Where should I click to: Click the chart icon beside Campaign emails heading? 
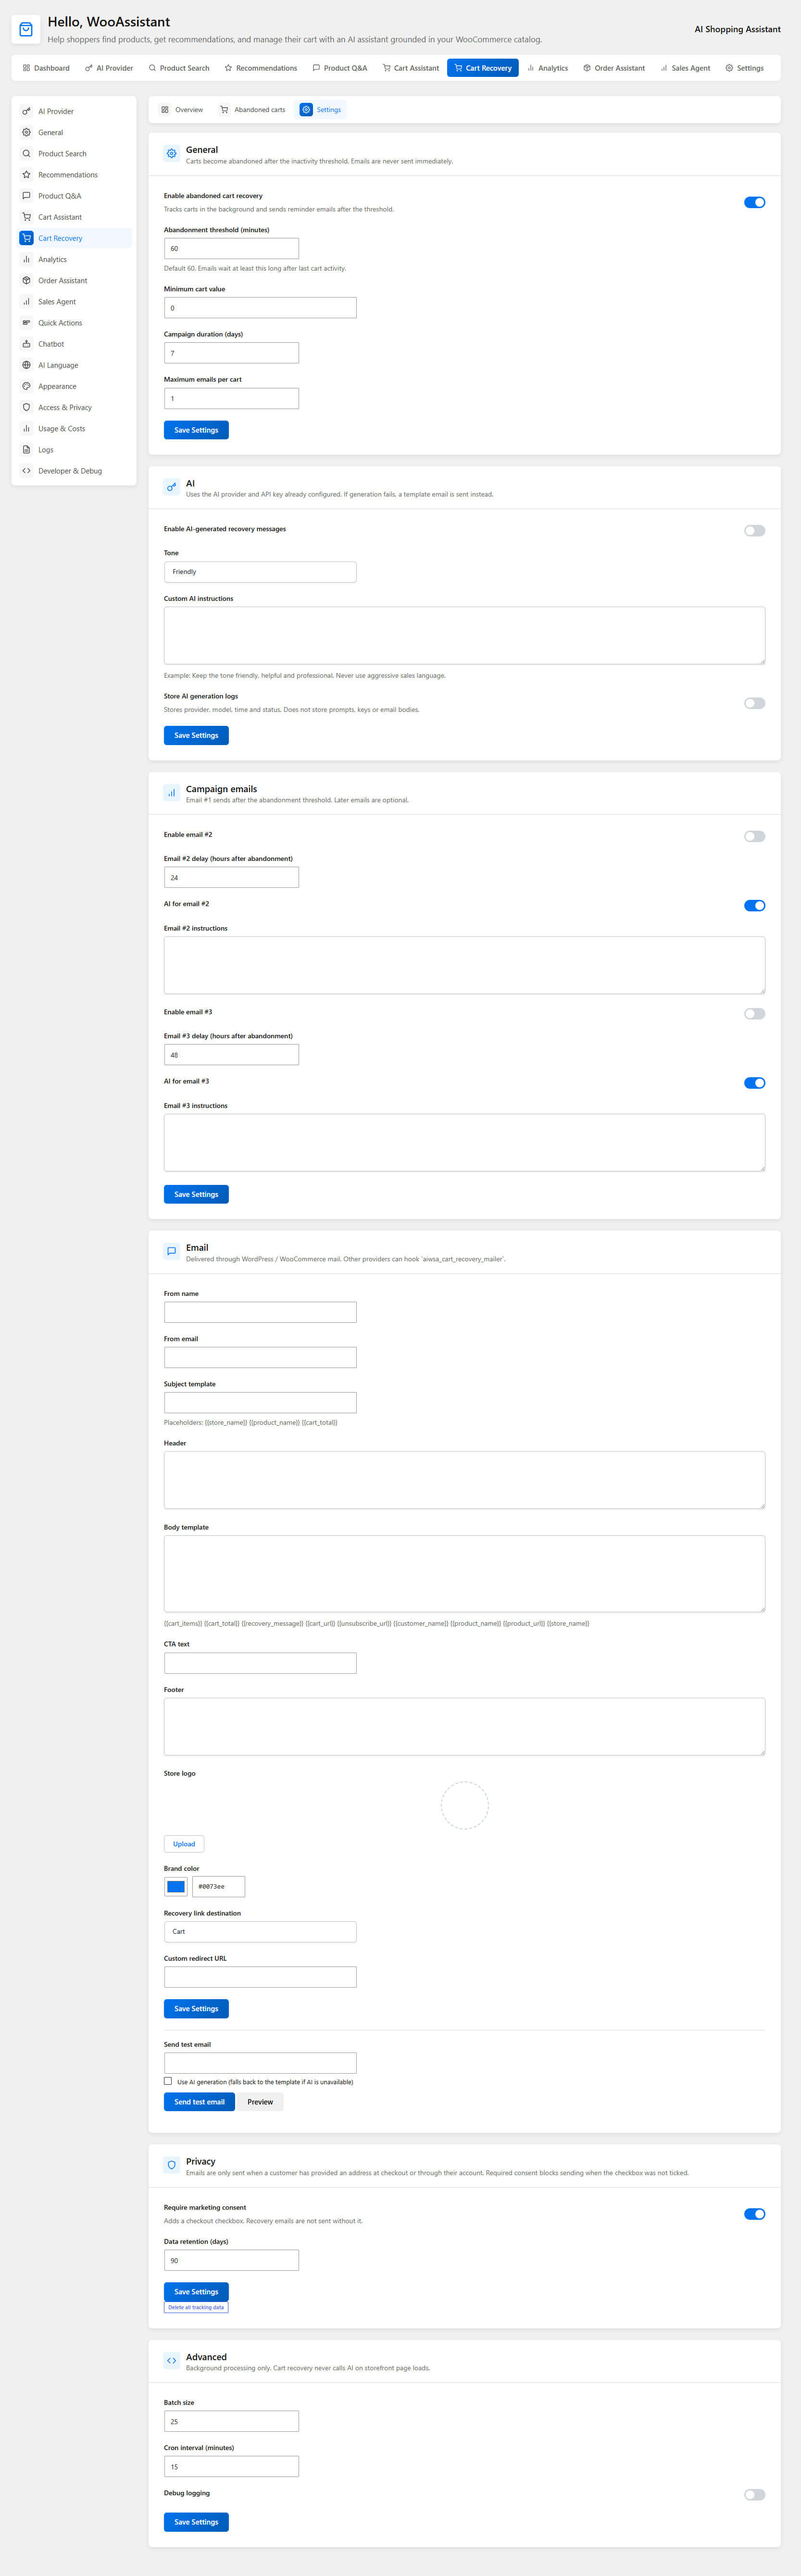171,793
